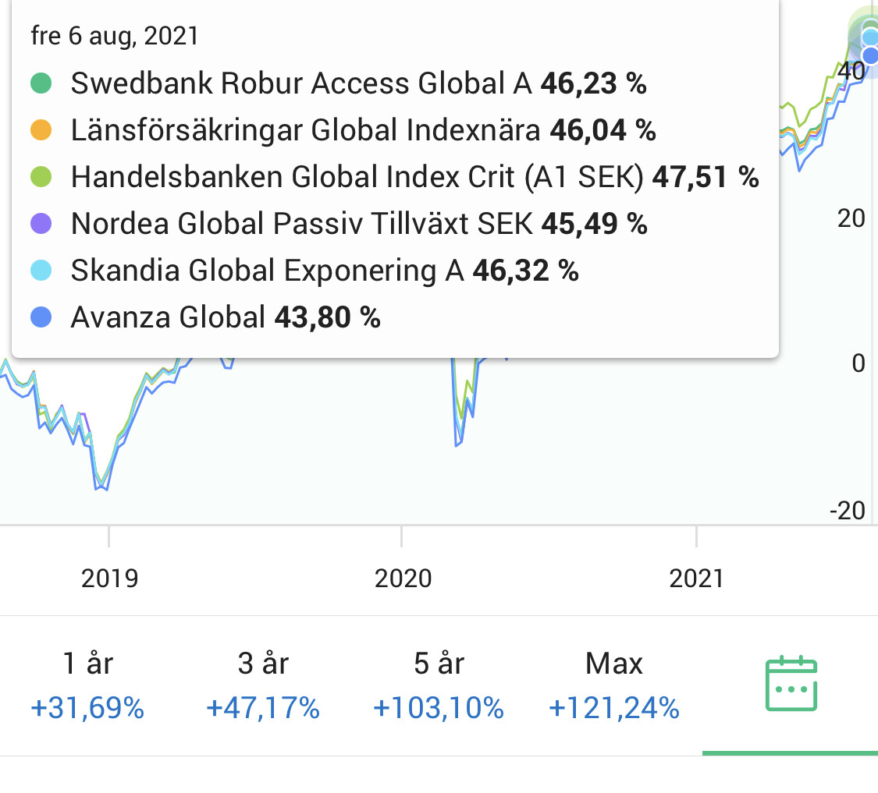Click Länsförsäkringar Global Indexnära label

[x=305, y=130]
